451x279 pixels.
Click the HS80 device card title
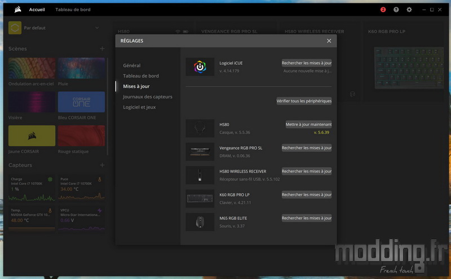pos(123,31)
